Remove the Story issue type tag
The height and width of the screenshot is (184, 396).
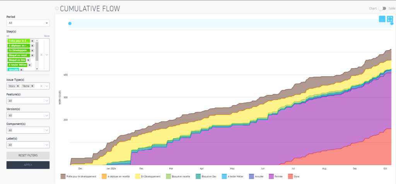tap(18, 86)
